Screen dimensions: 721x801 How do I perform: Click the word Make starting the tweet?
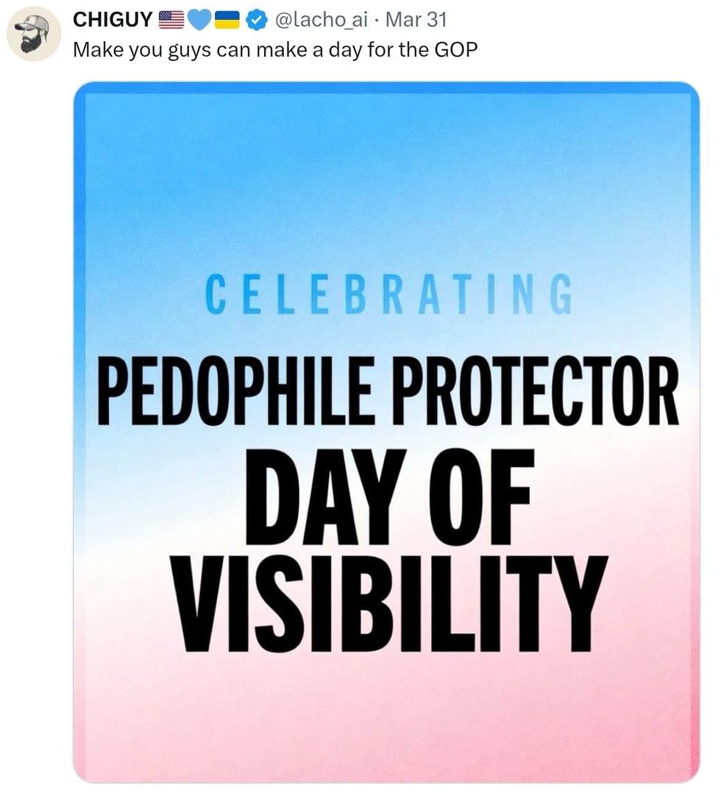tap(91, 52)
